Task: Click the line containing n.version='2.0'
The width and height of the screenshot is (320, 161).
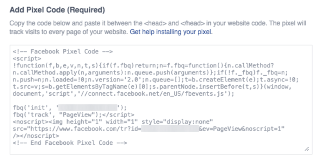Action: pyautogui.click(x=155, y=80)
